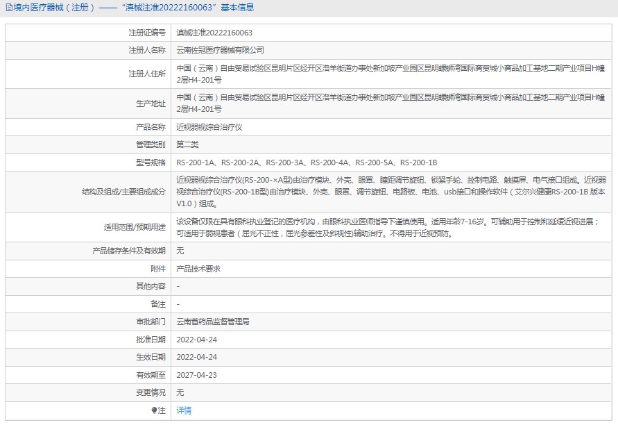This screenshot has height=425, width=618.
Task: Click product name 近视弱视综合治疗仪
Action: (209, 127)
